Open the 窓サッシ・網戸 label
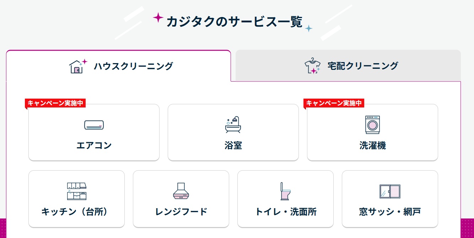Image resolution: width=474 pixels, height=238 pixels. (x=390, y=212)
